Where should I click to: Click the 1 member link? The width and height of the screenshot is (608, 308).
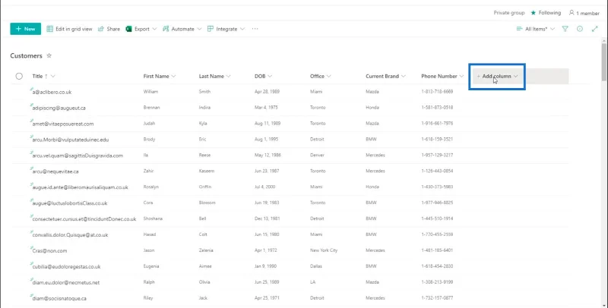coord(584,13)
